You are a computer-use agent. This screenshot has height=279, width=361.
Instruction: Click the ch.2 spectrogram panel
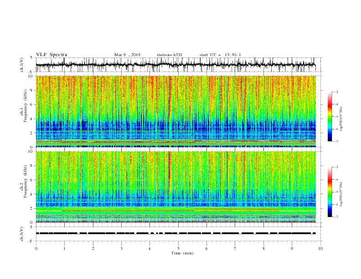coord(176,187)
